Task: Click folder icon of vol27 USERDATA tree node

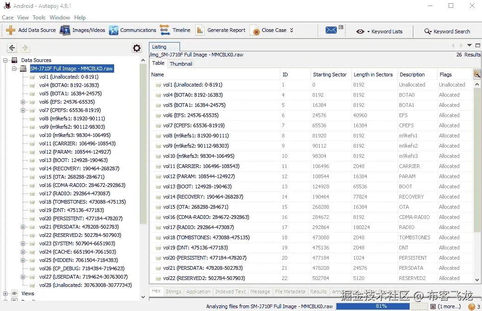Action: [32, 277]
